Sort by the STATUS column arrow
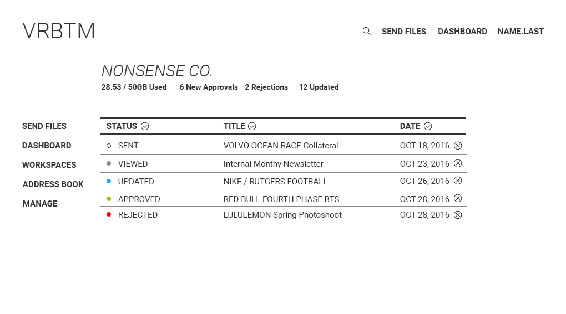Screen dimensions: 566x314 pyautogui.click(x=145, y=126)
